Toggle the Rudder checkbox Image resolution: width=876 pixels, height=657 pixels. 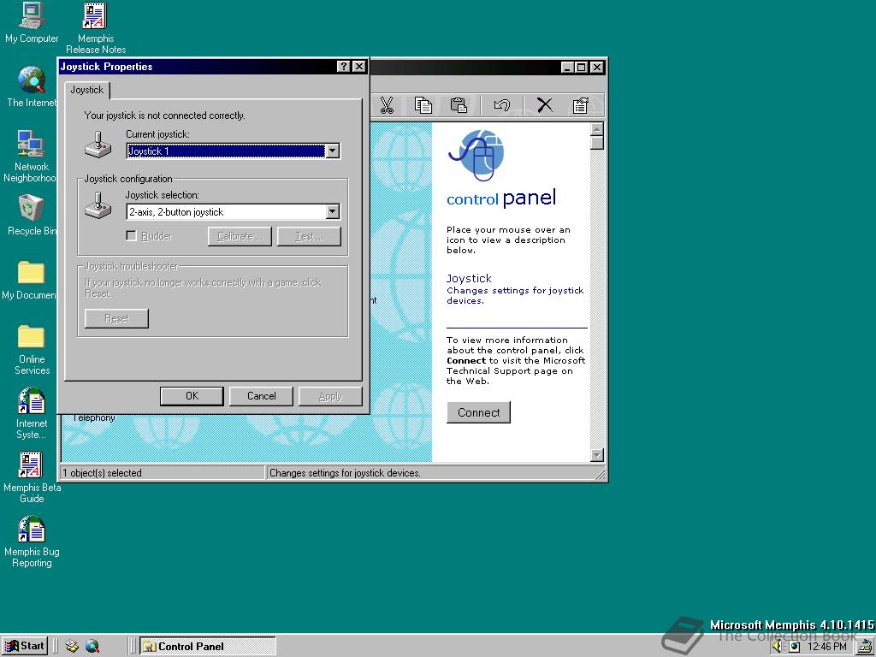131,236
